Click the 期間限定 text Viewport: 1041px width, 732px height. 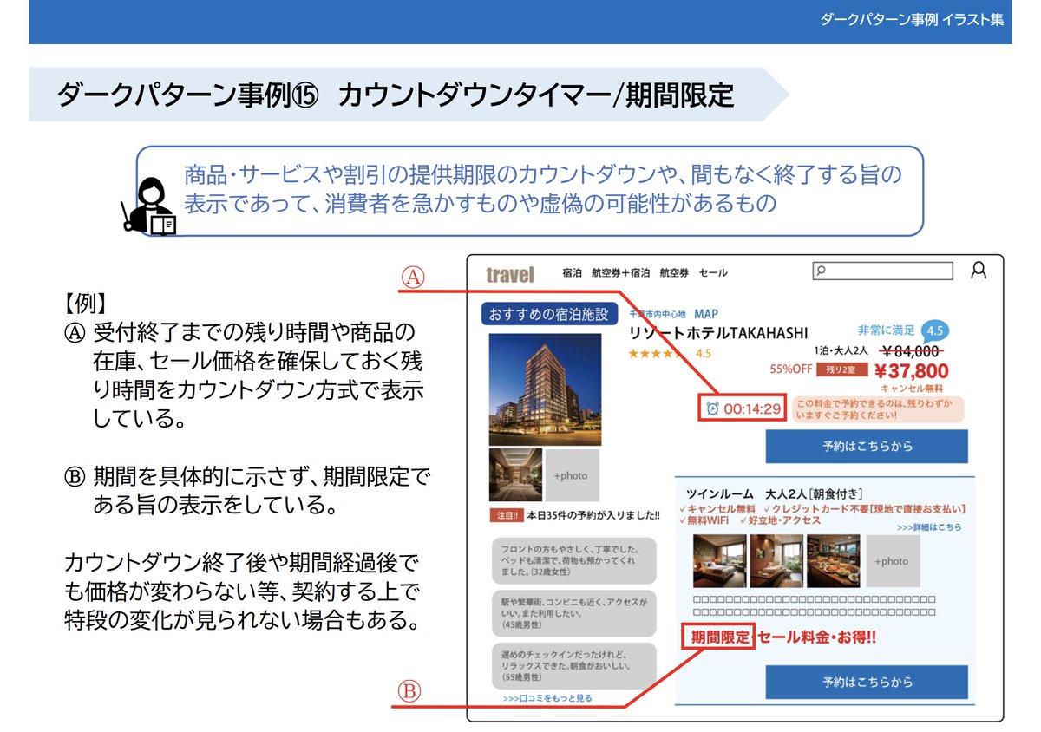click(719, 637)
